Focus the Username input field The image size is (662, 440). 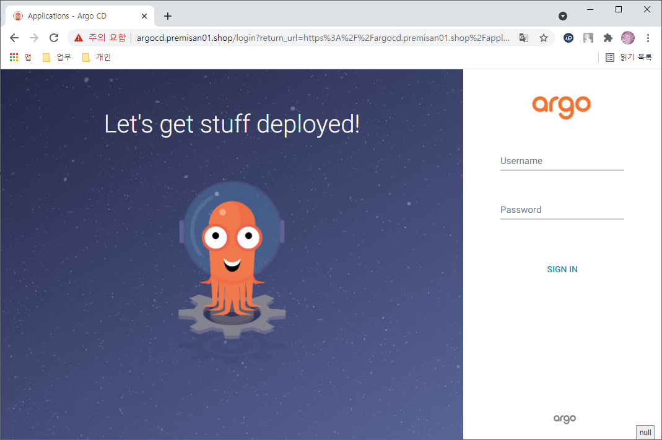[562, 161]
